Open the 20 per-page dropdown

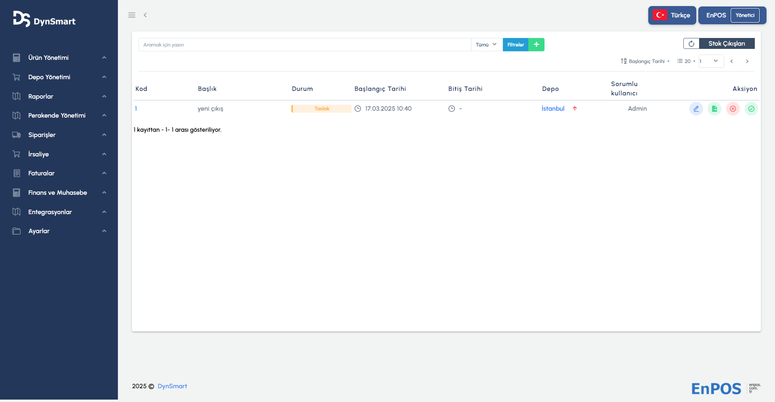pyautogui.click(x=686, y=61)
